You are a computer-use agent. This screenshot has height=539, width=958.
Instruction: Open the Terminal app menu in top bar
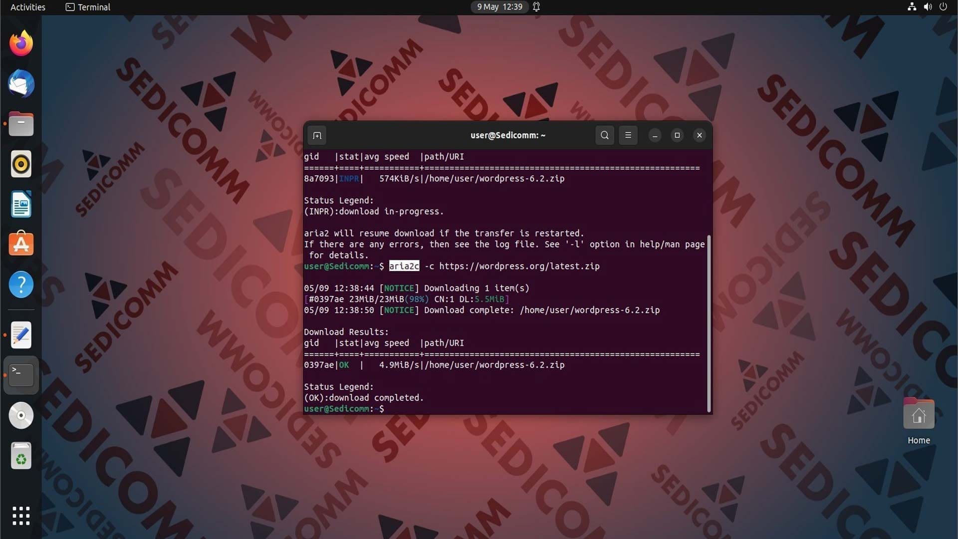point(88,7)
